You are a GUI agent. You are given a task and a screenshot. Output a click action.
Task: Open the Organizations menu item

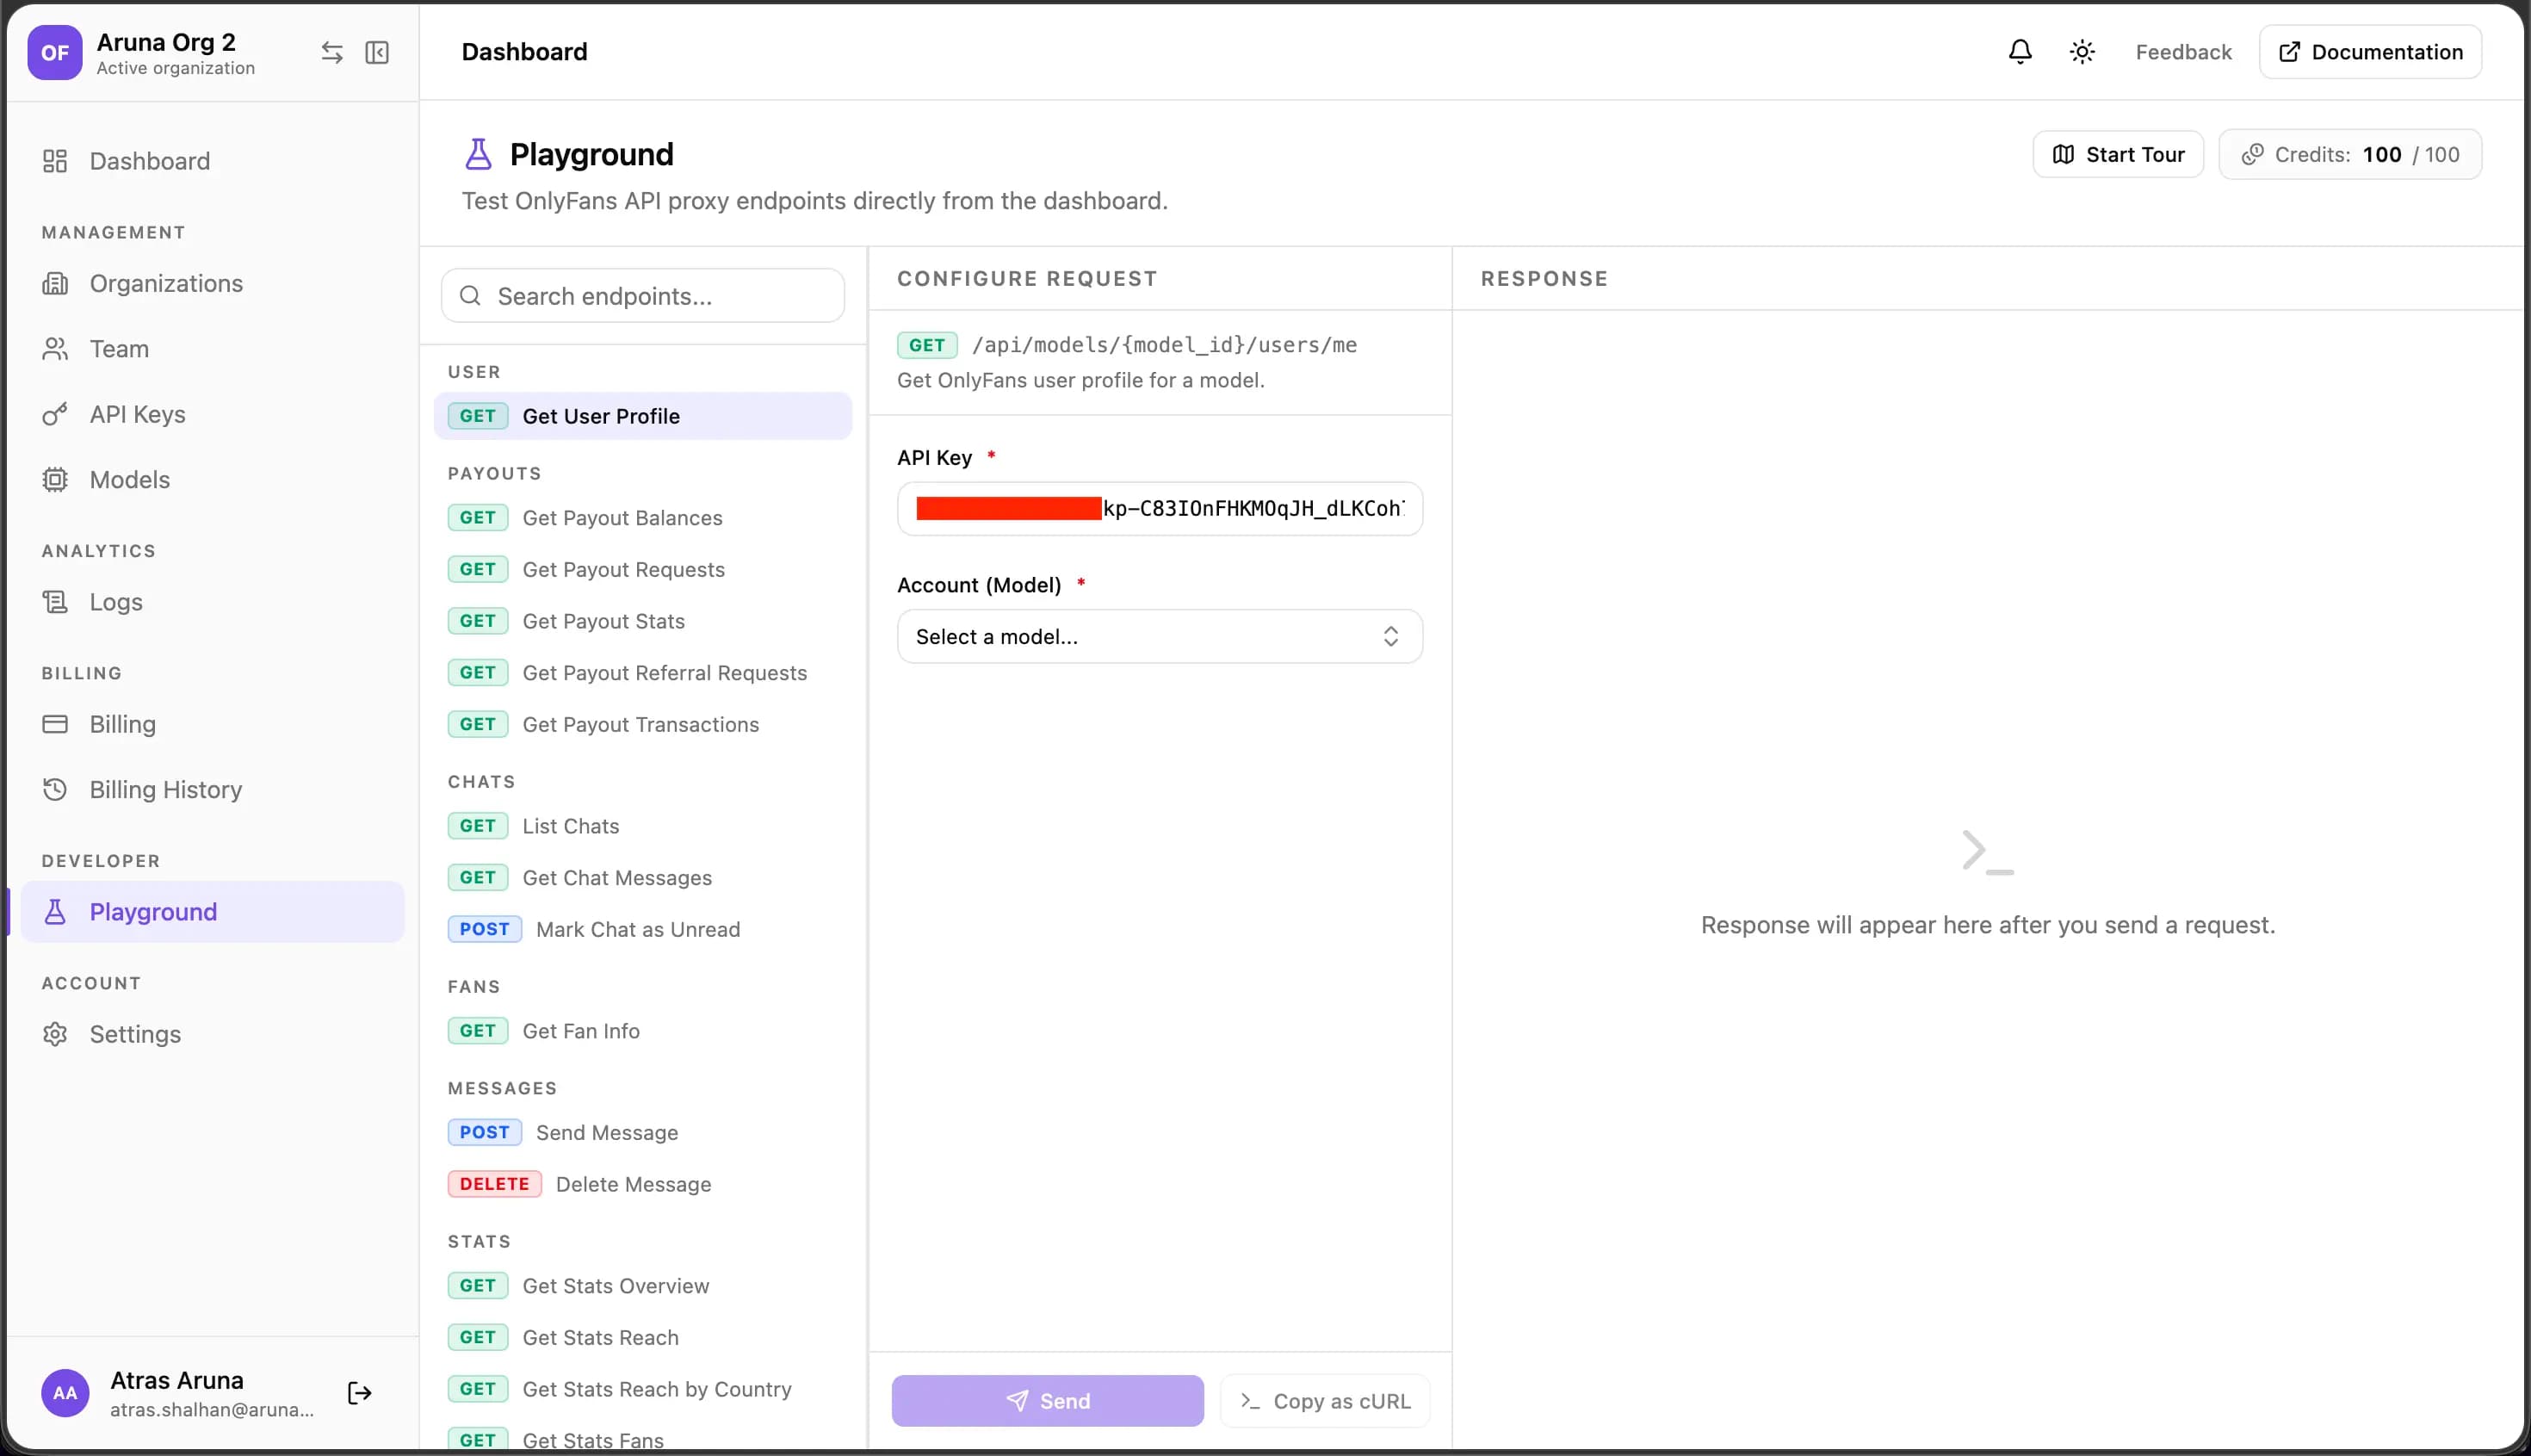[212, 284]
